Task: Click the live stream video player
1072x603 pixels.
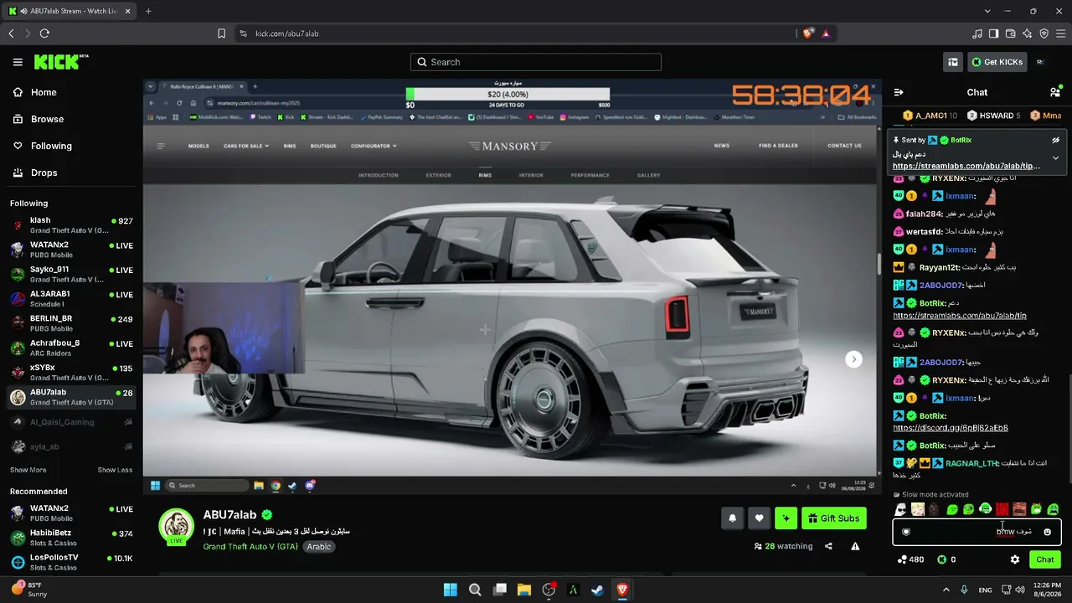Action: 512,286
